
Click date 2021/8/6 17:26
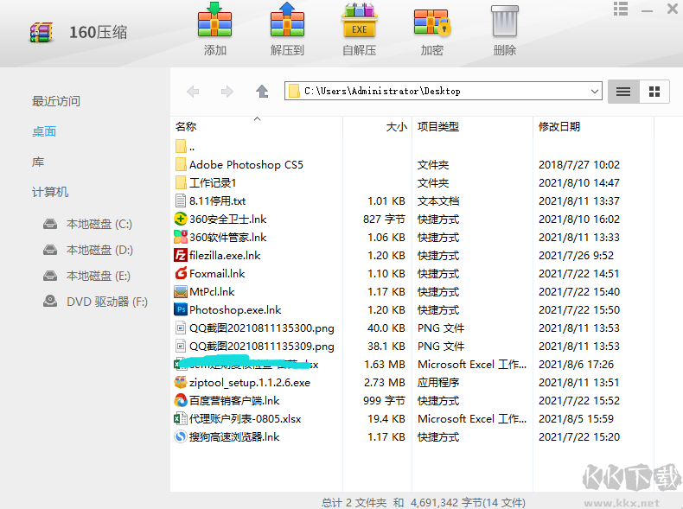coord(576,365)
